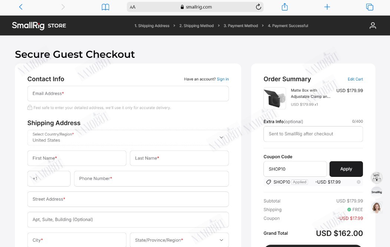Click the 0/400 character counter
This screenshot has height=247, width=390.
click(357, 121)
